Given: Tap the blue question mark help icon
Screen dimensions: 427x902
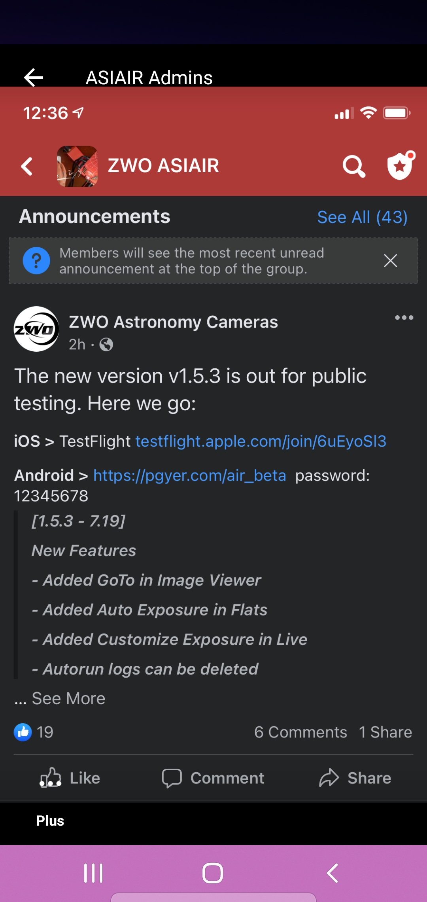Looking at the screenshot, I should tap(36, 261).
